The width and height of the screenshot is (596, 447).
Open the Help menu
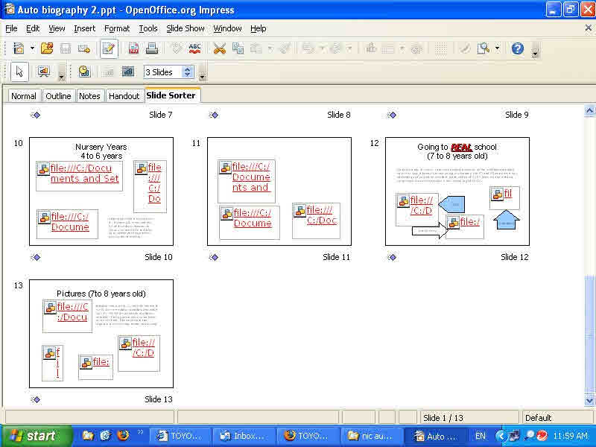click(258, 28)
